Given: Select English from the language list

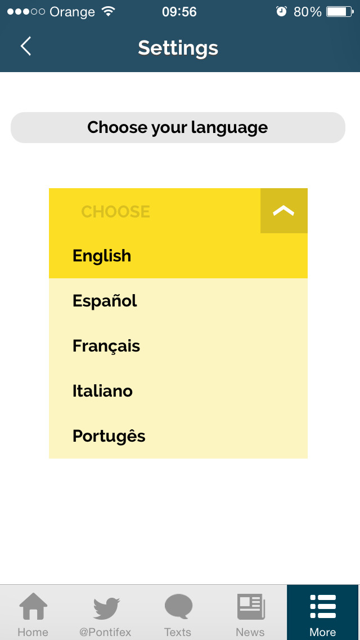Looking at the screenshot, I should click(178, 256).
